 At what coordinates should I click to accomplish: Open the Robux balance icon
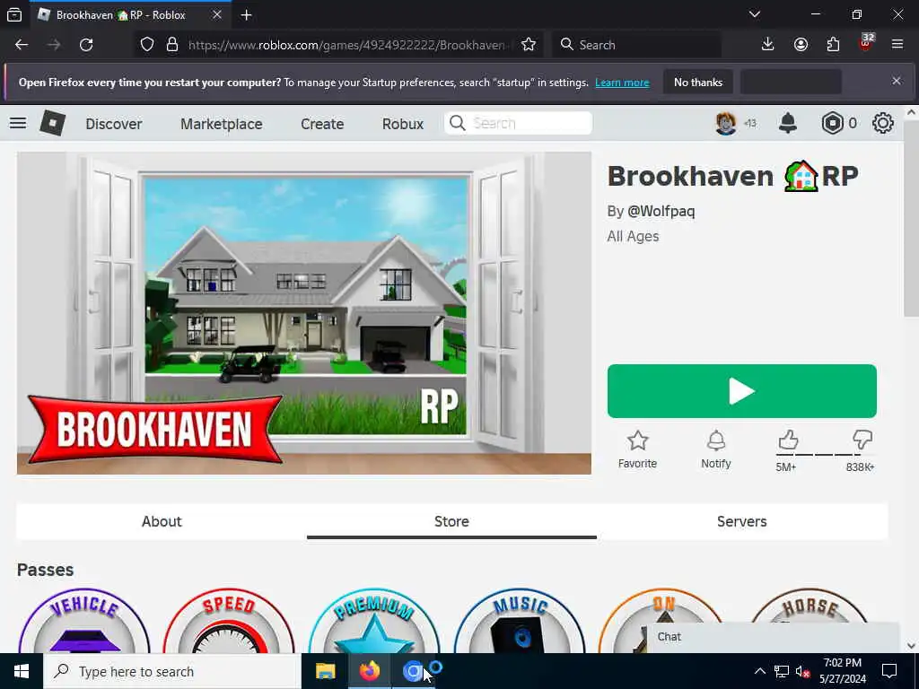click(x=832, y=123)
